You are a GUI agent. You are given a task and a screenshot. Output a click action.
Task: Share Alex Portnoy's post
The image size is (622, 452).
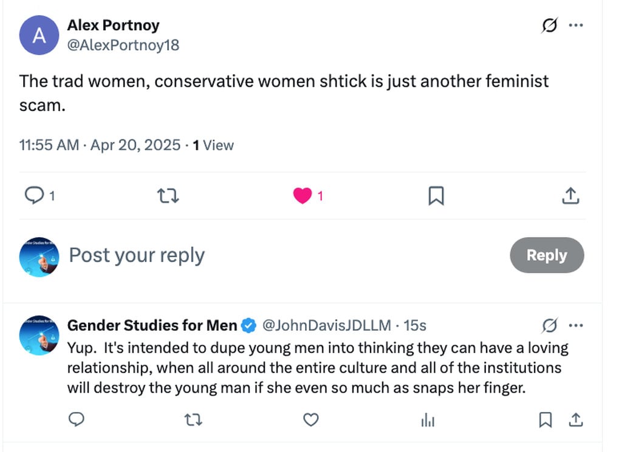coord(570,195)
